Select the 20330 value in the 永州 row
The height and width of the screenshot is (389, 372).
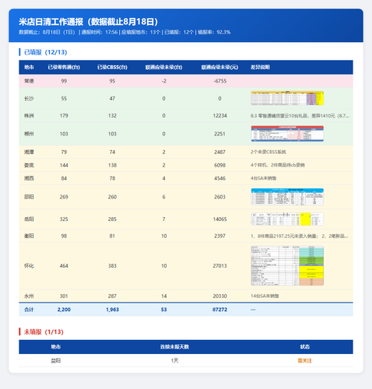[219, 296]
